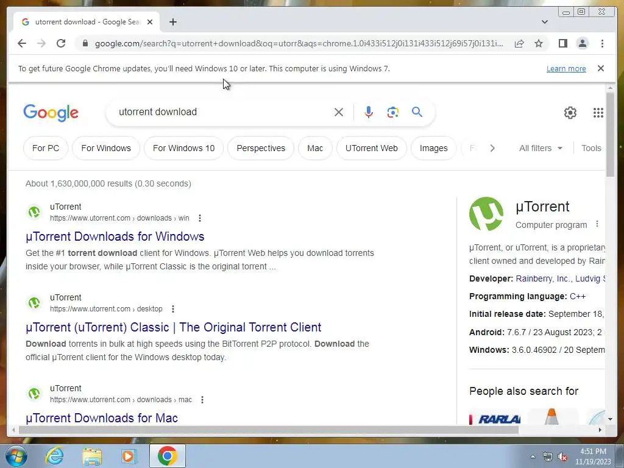This screenshot has height=468, width=624.
Task: Expand the tab search chevron
Action: pos(545,22)
